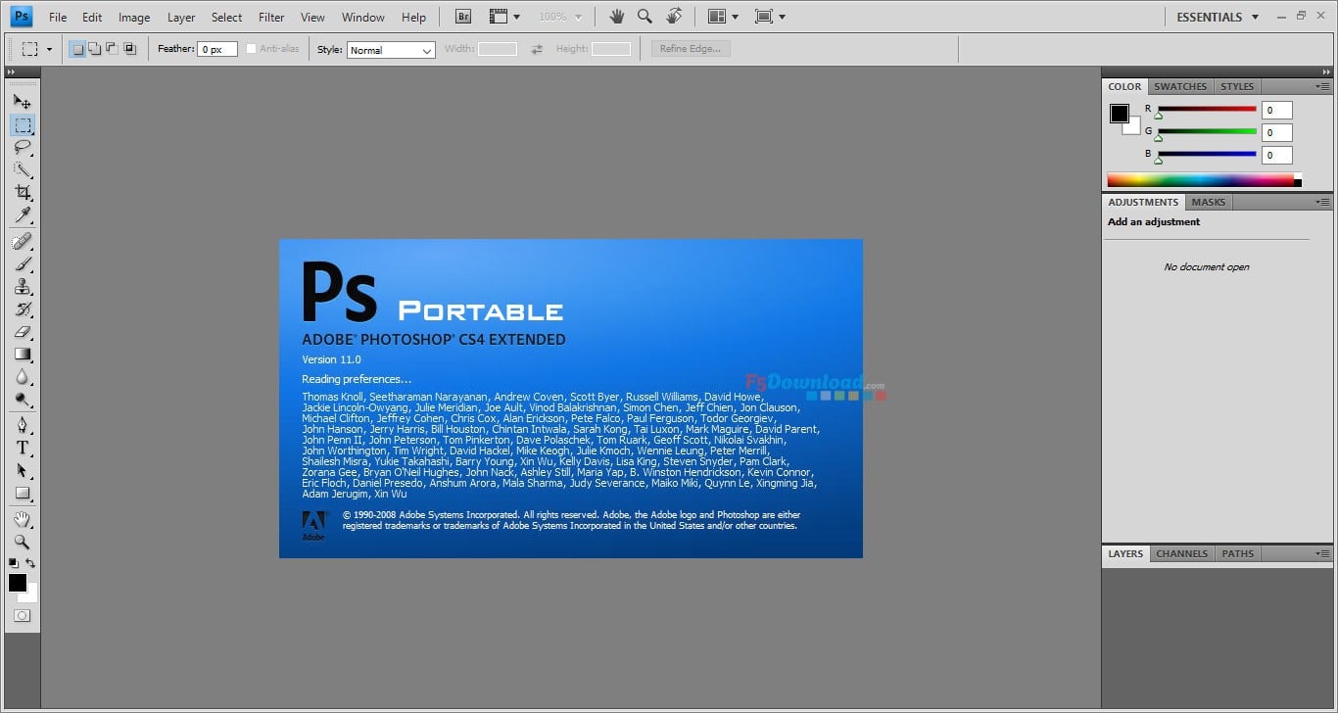Choose New selection mode
This screenshot has width=1338, height=713.
(x=77, y=48)
